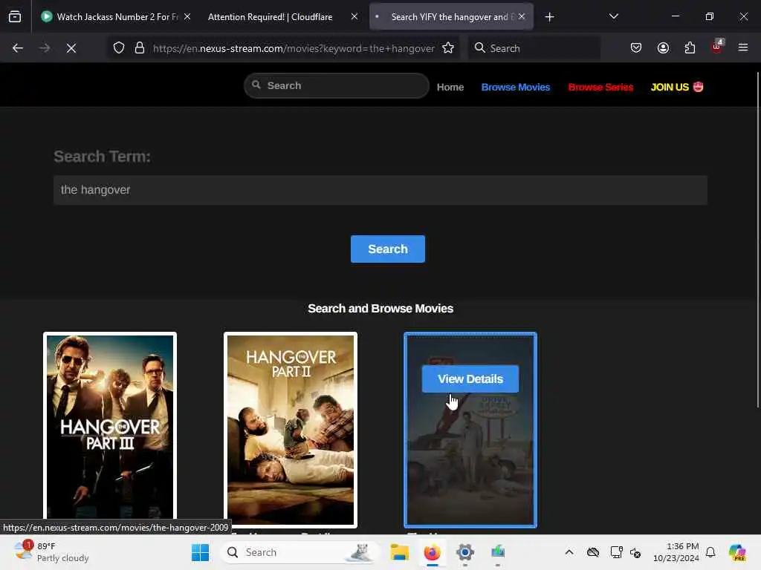Screen dimensions: 761x570
Task: Switch to Watch Jackass Number 2 tab
Action: click(x=117, y=17)
